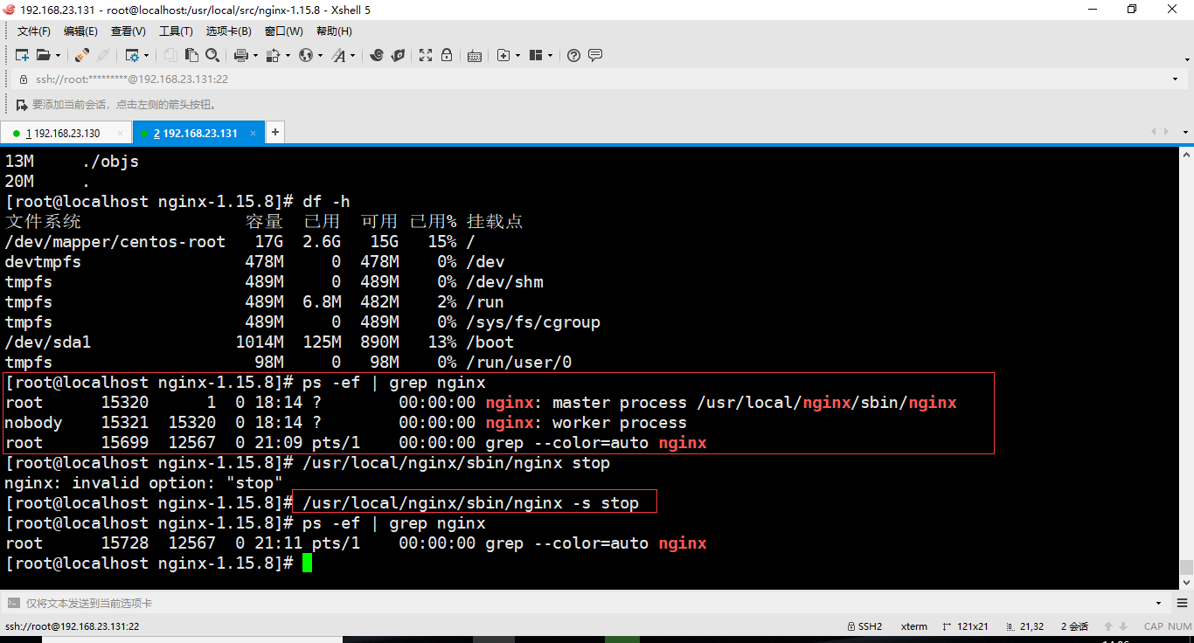Open Find with the magnifier icon

coord(212,55)
